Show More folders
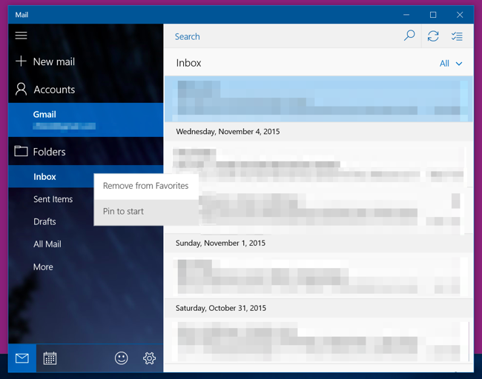 coord(43,266)
